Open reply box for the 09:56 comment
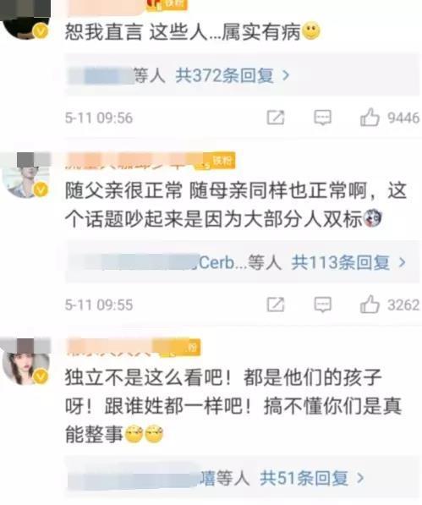422x505 pixels. pyautogui.click(x=322, y=118)
